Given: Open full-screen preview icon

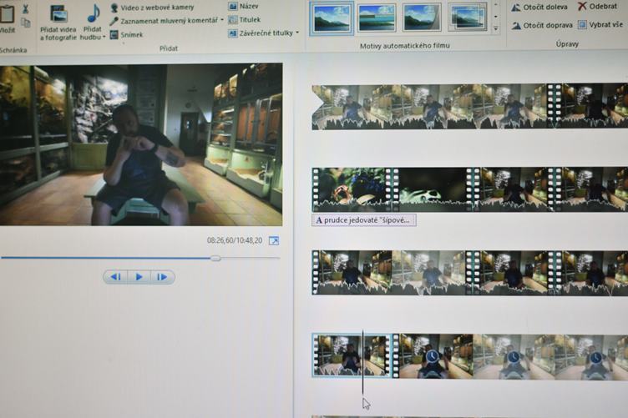Looking at the screenshot, I should pos(274,241).
